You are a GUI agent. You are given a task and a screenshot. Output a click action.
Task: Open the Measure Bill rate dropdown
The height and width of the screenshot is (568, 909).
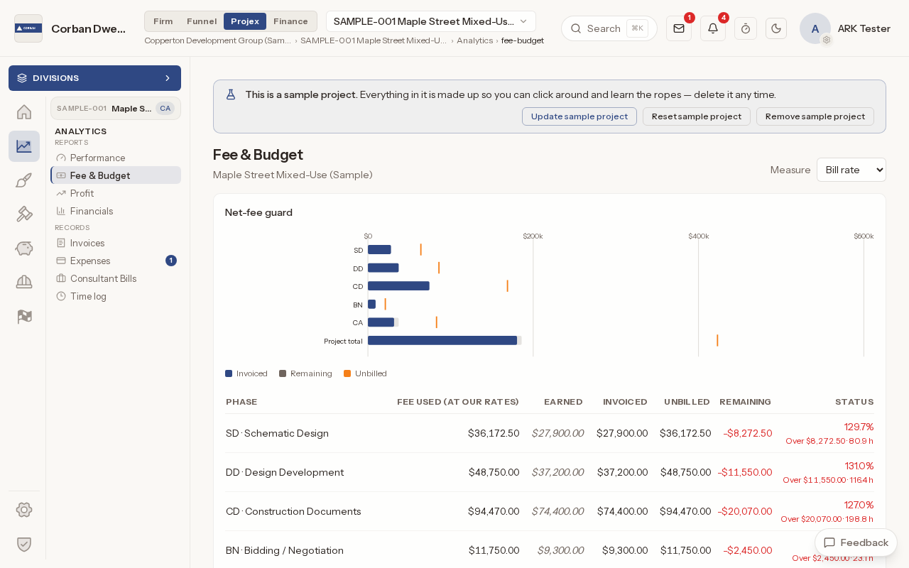[x=851, y=170]
